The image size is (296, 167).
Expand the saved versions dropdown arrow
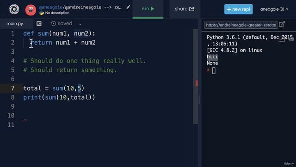[80, 24]
